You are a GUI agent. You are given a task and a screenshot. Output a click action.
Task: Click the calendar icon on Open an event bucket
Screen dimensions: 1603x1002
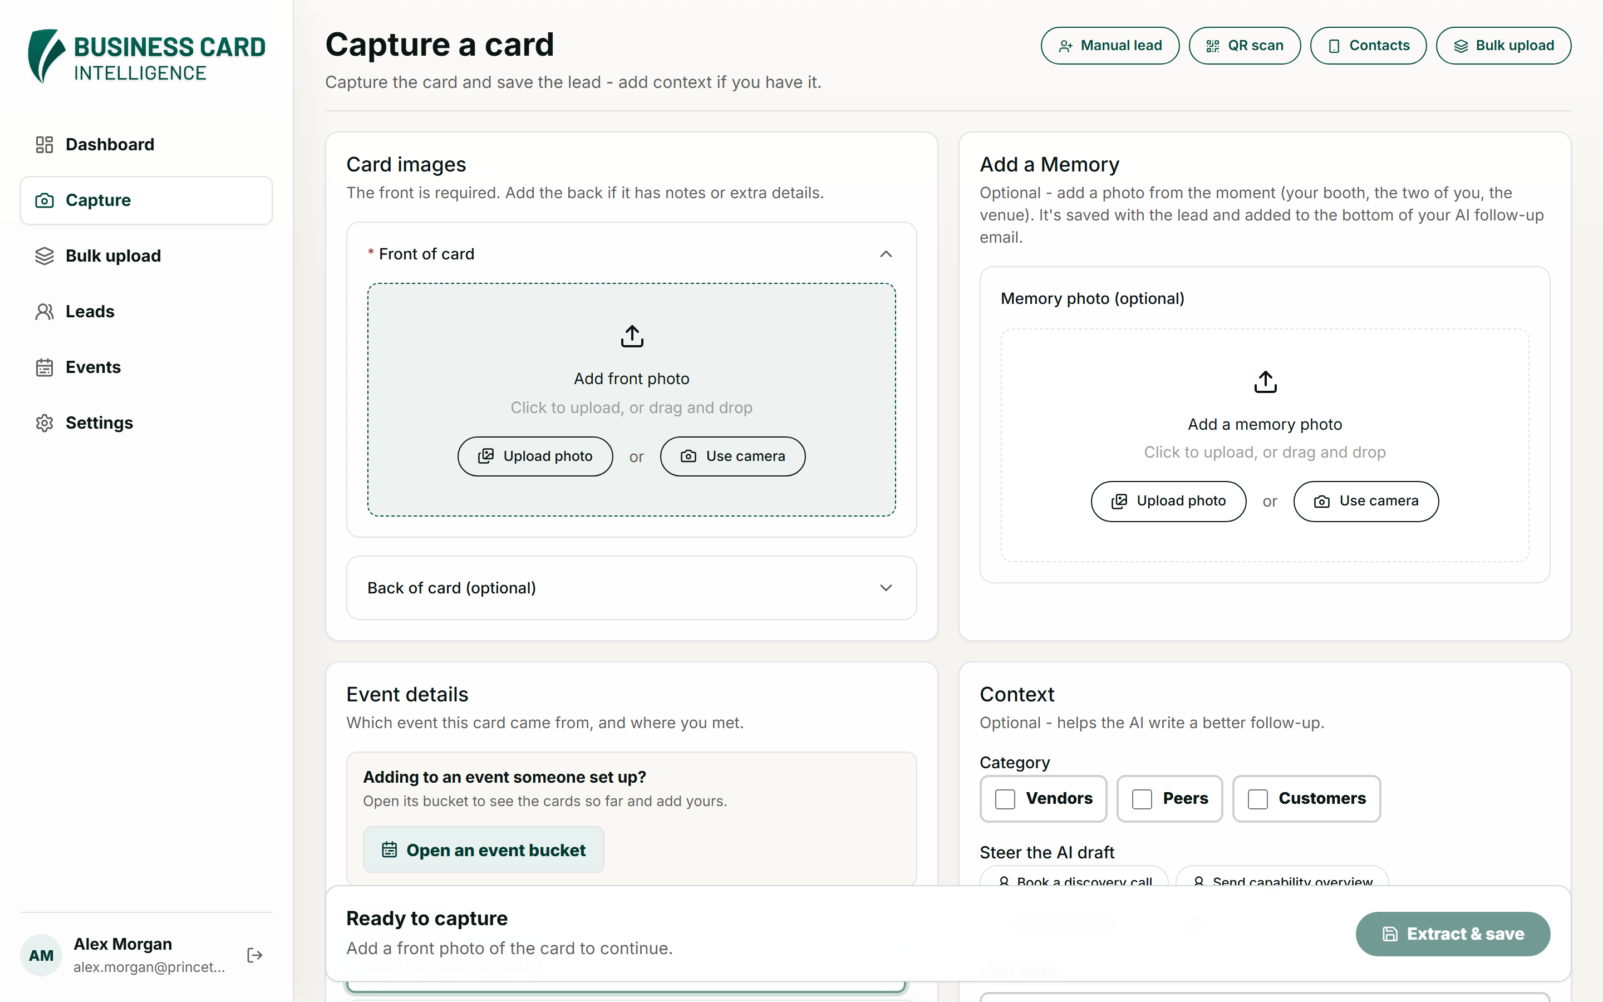390,849
